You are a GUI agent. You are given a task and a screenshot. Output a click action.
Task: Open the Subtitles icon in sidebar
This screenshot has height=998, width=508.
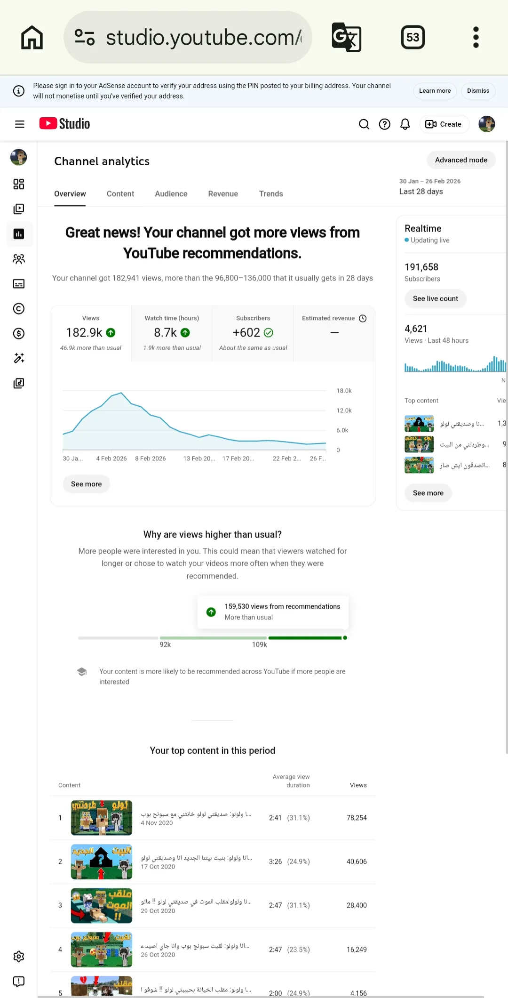19,284
